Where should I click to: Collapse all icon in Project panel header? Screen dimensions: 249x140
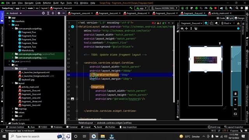[53, 13]
